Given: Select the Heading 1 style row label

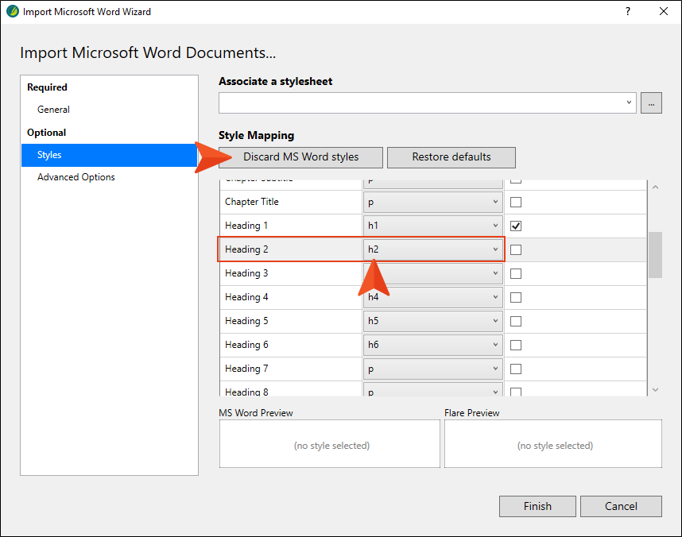Looking at the screenshot, I should point(246,226).
